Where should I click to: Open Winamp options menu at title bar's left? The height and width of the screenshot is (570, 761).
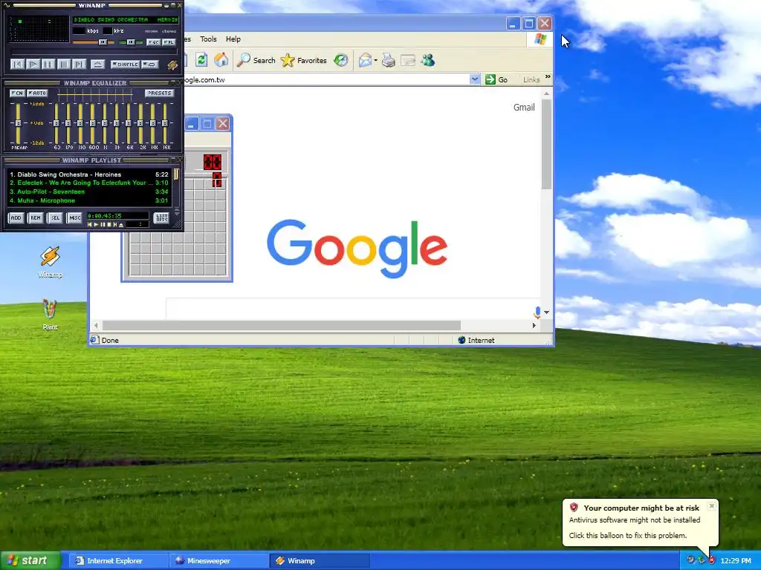7,5
